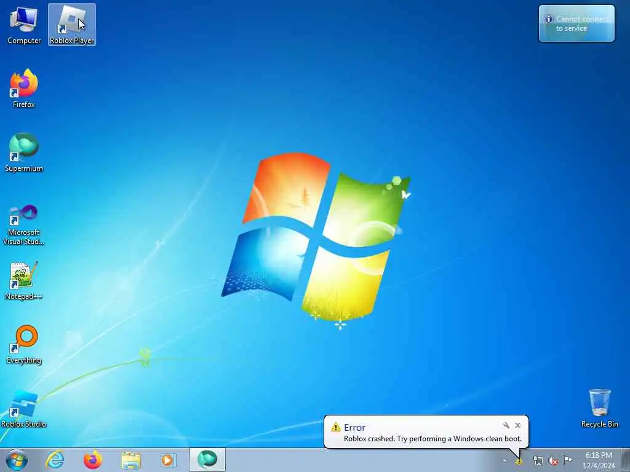Viewport: 630px width, 472px height.
Task: Launch Firefox from the taskbar
Action: [93, 460]
